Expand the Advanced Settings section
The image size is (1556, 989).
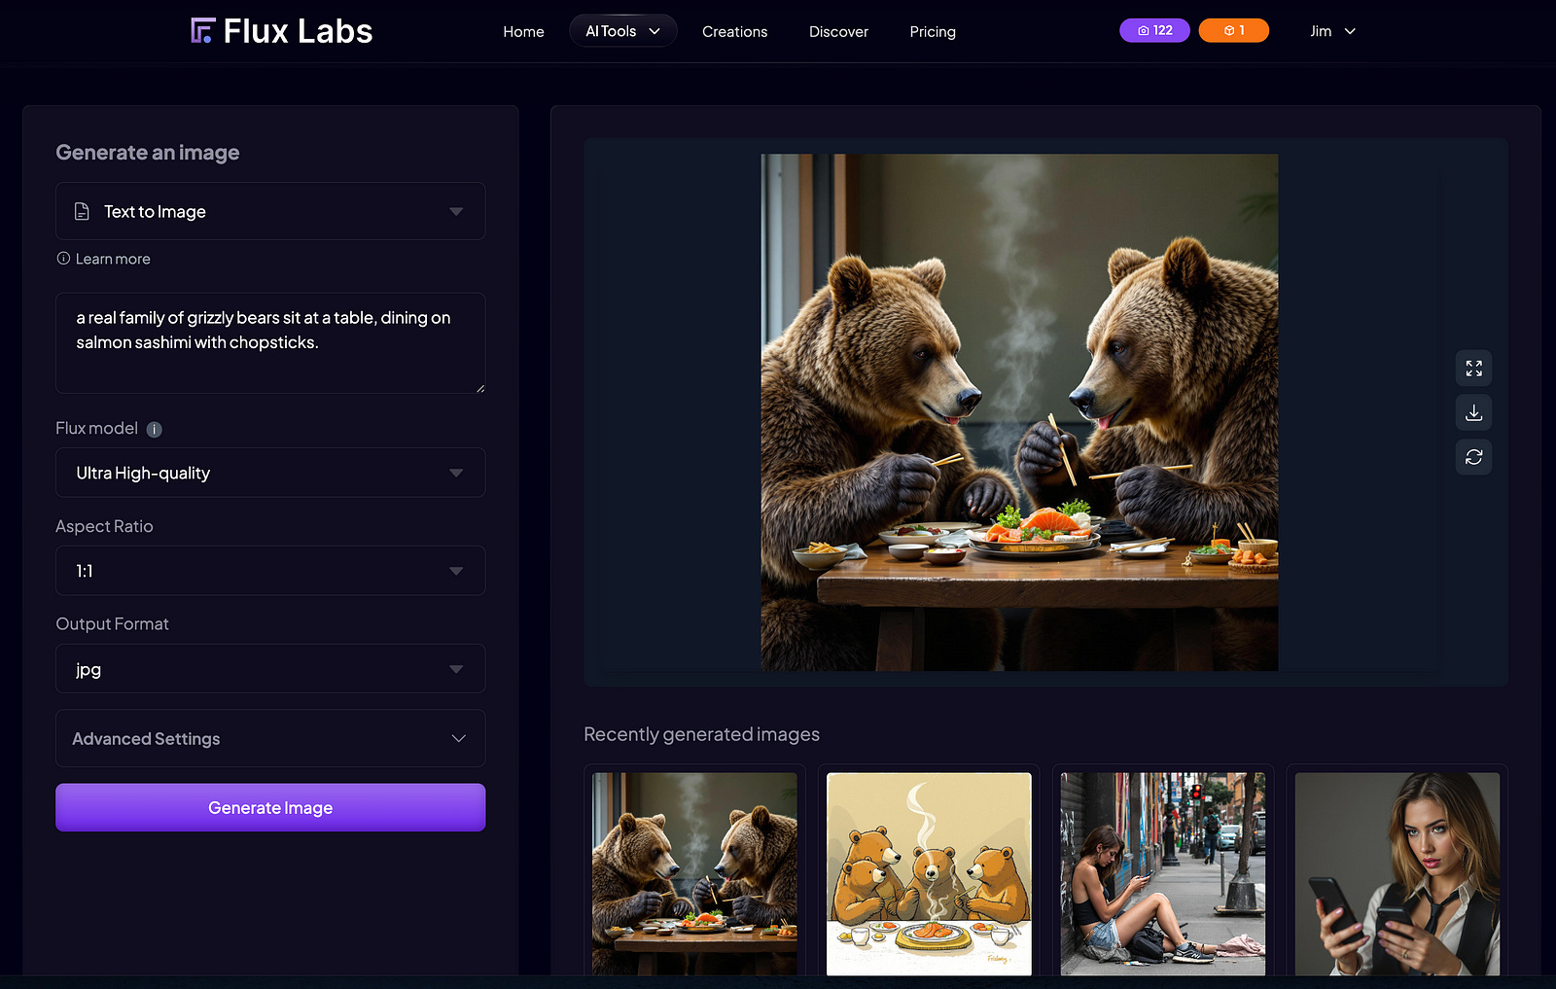[x=269, y=738]
